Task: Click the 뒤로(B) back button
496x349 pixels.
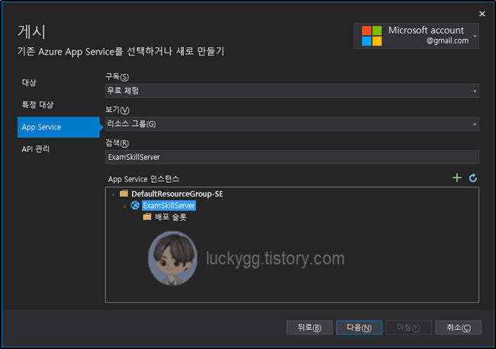Action: [x=309, y=328]
